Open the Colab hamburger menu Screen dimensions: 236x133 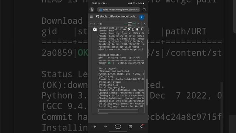pyautogui.click(x=91, y=17)
